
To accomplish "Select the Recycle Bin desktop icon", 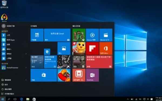I will coord(4,4).
